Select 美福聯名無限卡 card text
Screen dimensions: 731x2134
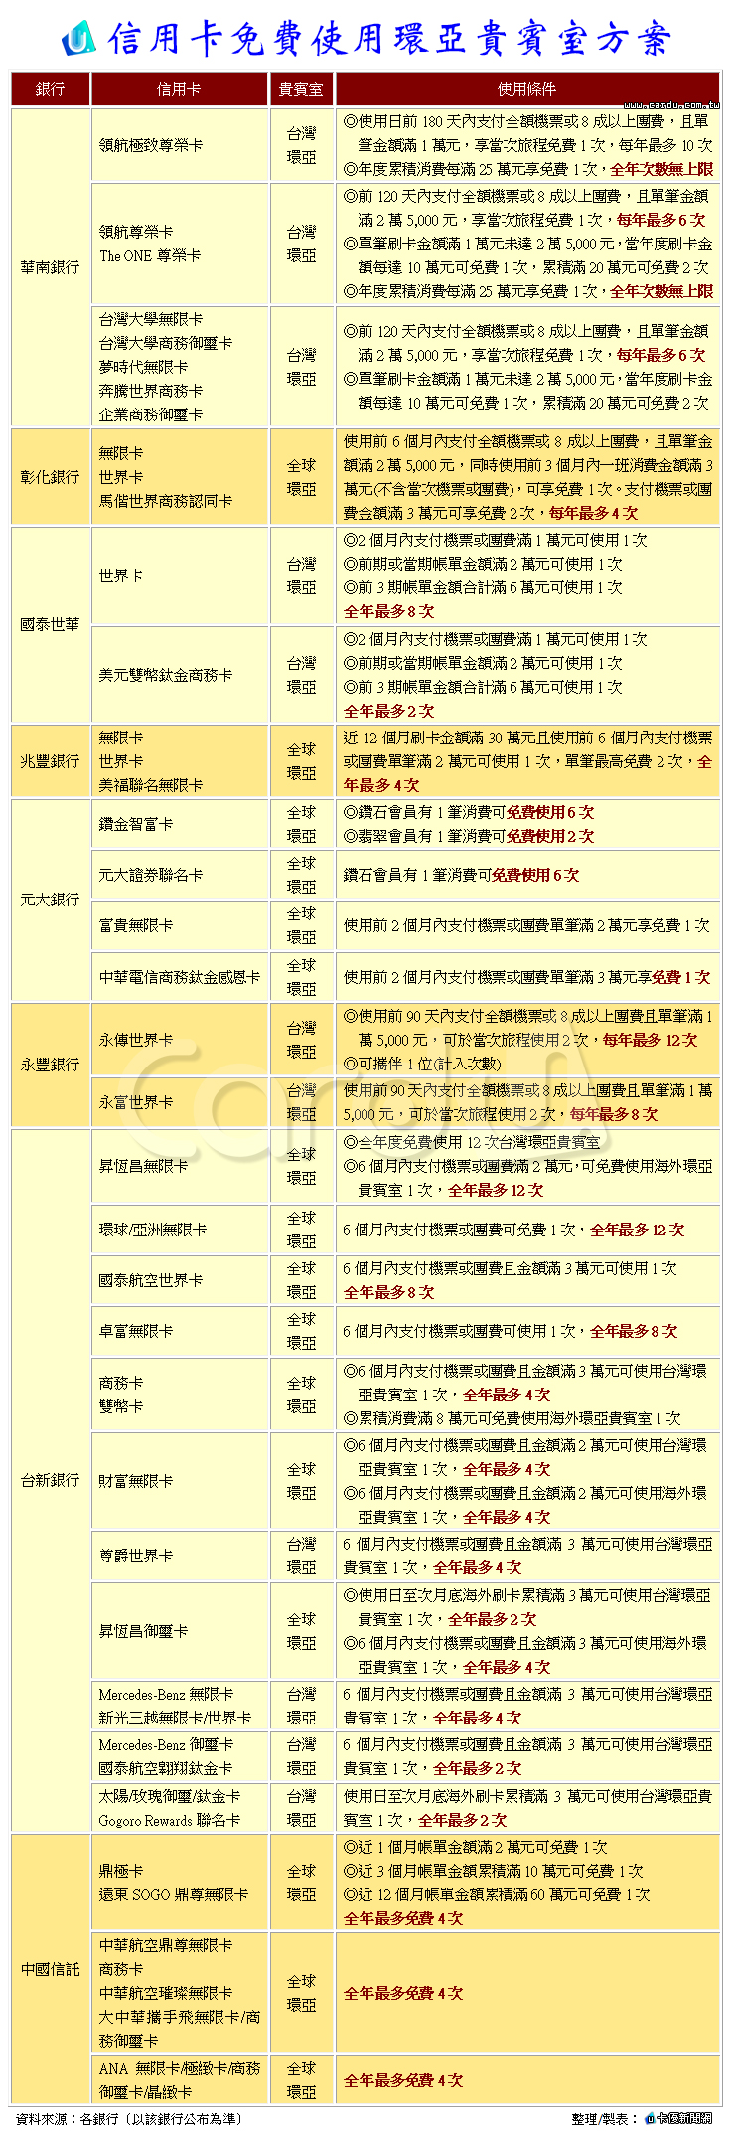pos(150,785)
